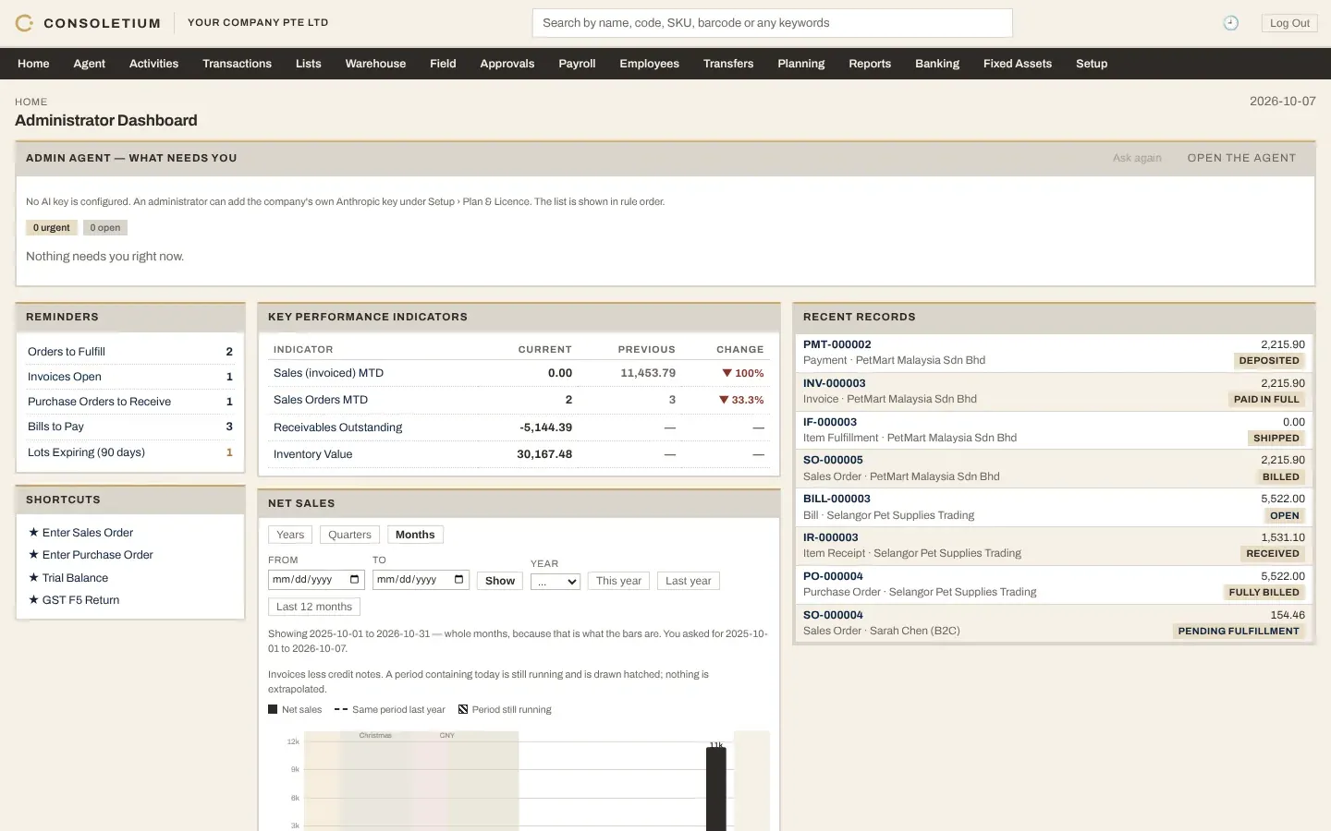Screen dimensions: 1331x831
Task: Click the Show button
Action: [500, 581]
